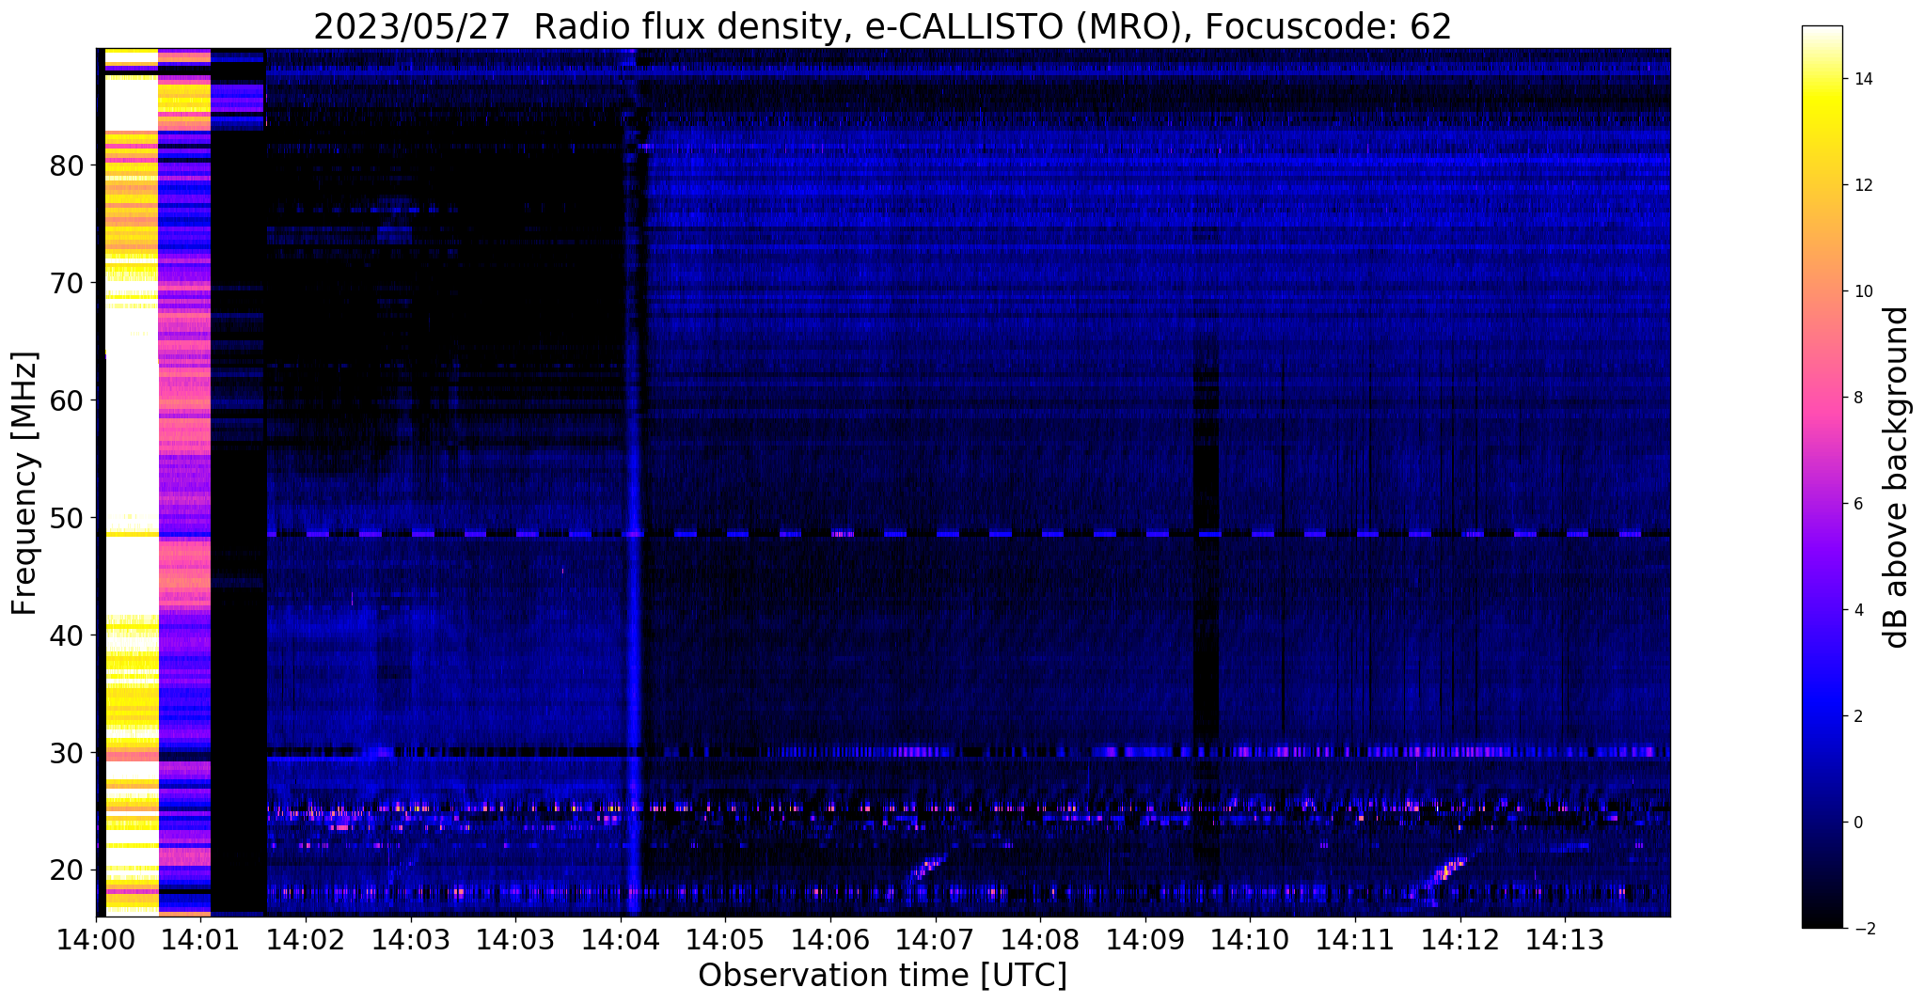
Task: Pick the 80 MHz frequency tick label
Action: pos(66,165)
